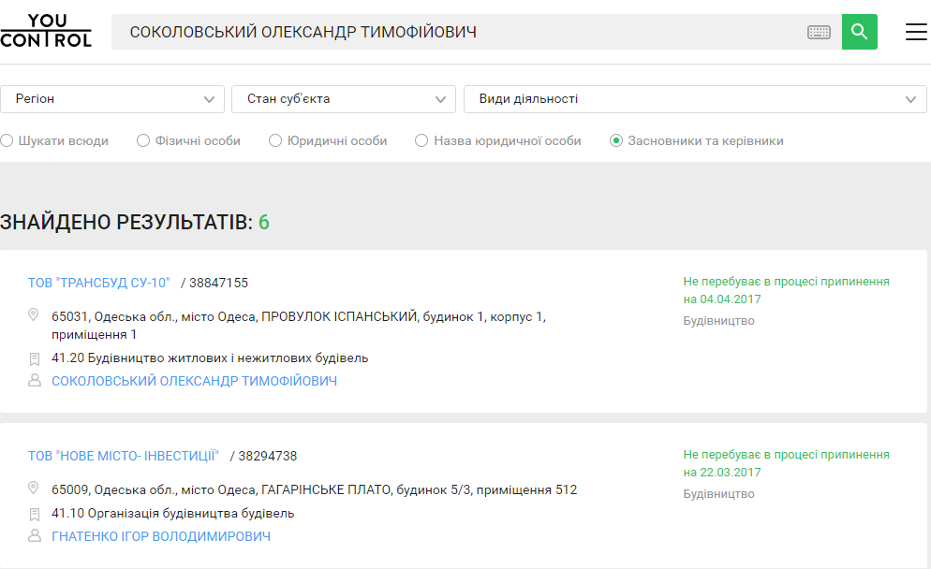The height and width of the screenshot is (569, 931).
Task: Select 'Засновники та керівники' search filter
Action: 616,141
